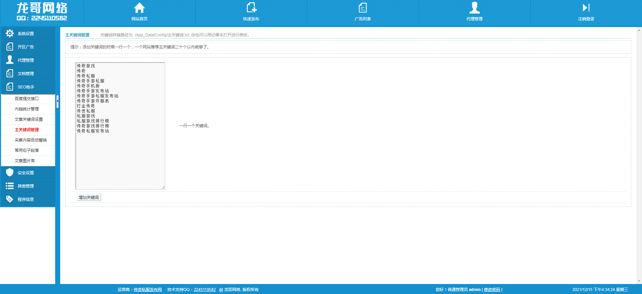Click the document icon beside 开区广告
The width and height of the screenshot is (642, 294).
tap(10, 47)
